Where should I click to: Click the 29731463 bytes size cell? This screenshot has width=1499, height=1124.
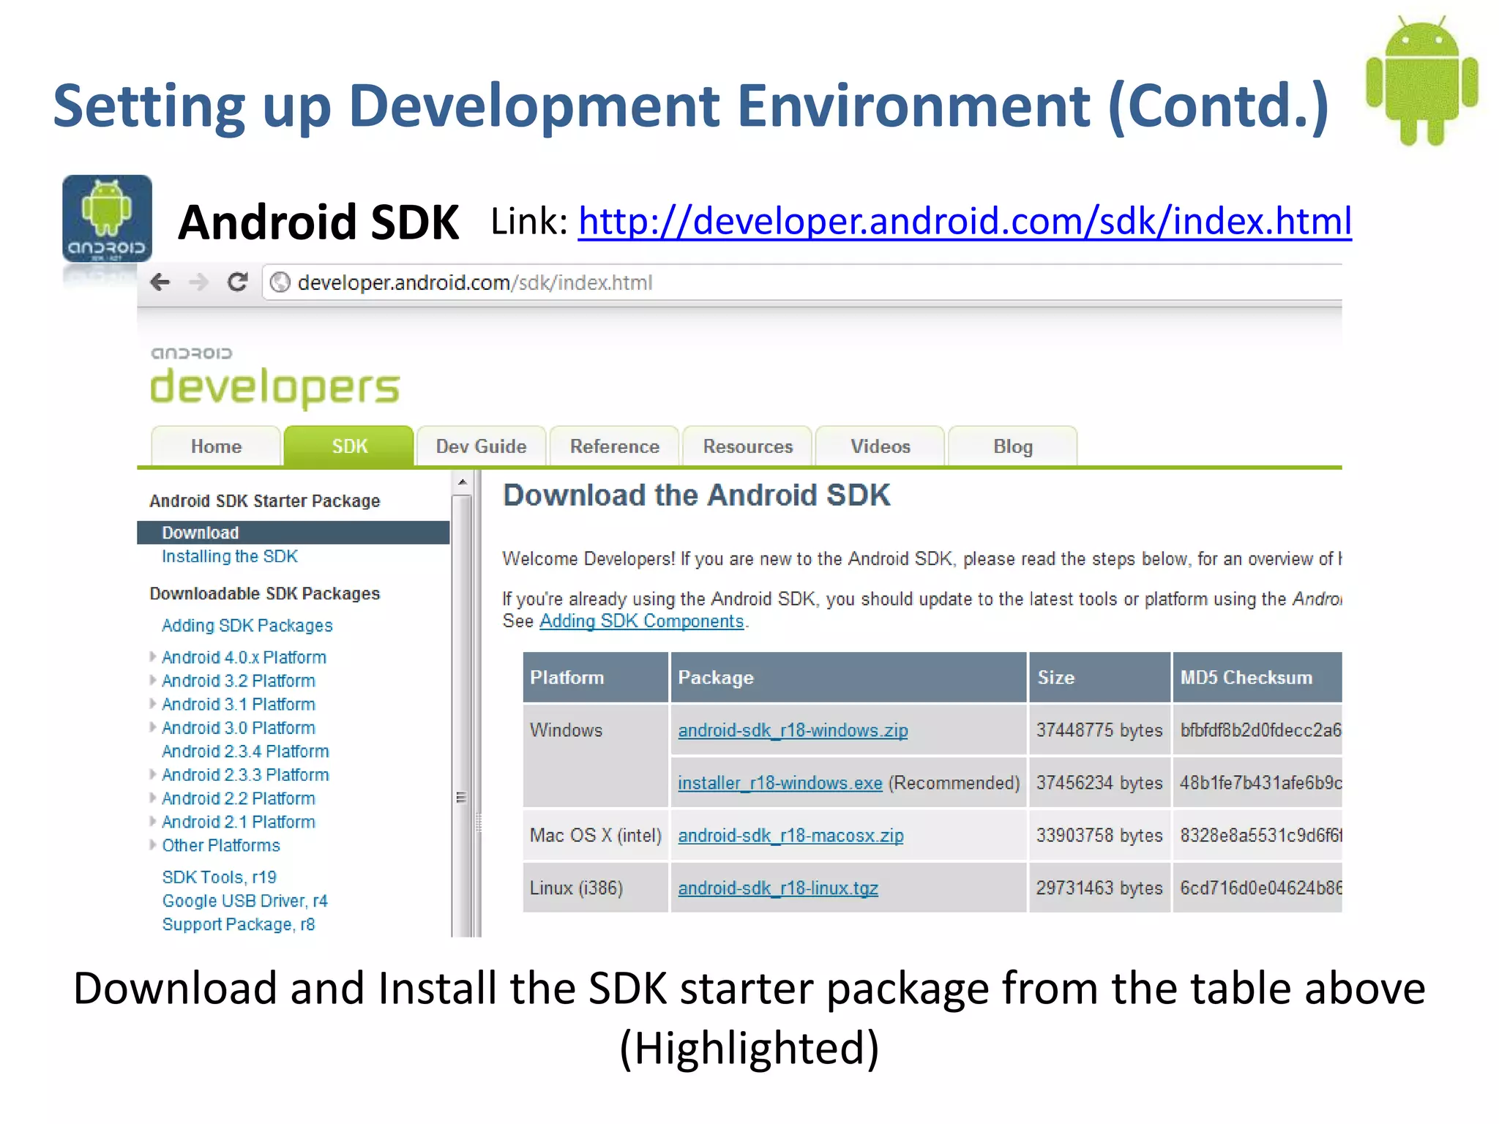tap(1099, 888)
